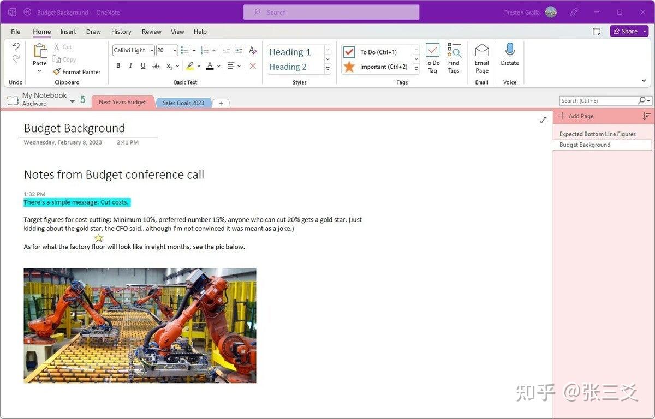Expand the Calibri Light font dropdown
This screenshot has width=655, height=419.
coord(152,50)
